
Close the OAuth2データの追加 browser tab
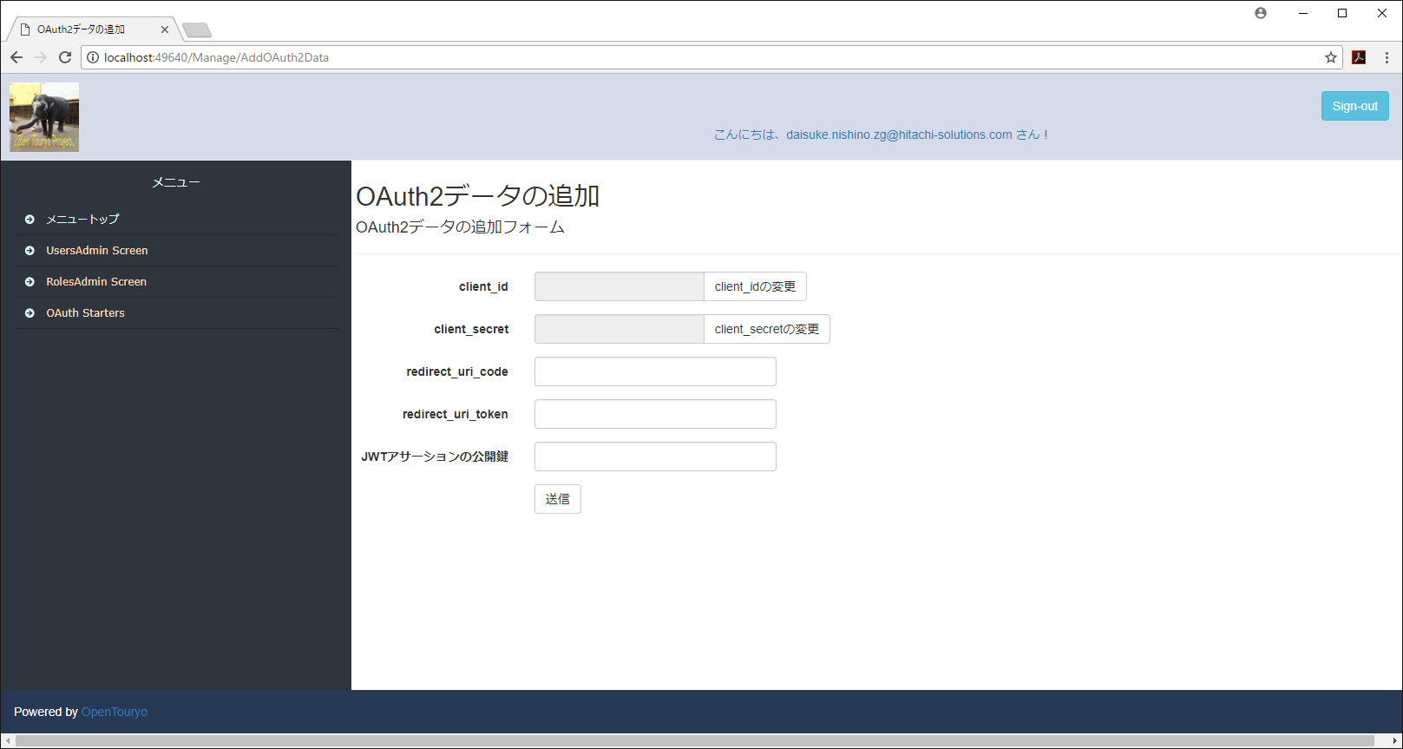165,30
